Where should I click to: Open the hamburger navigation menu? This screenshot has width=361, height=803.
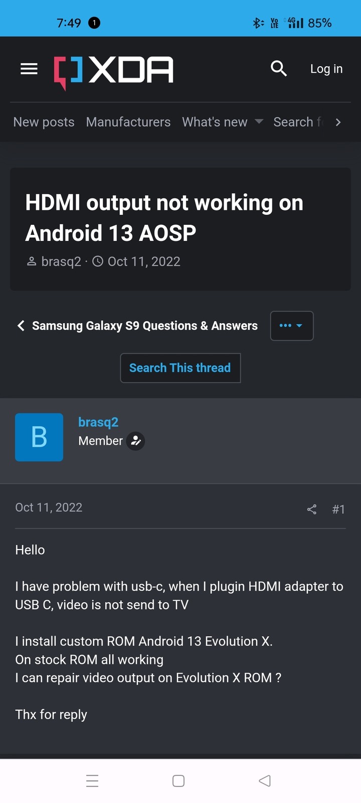(x=29, y=69)
